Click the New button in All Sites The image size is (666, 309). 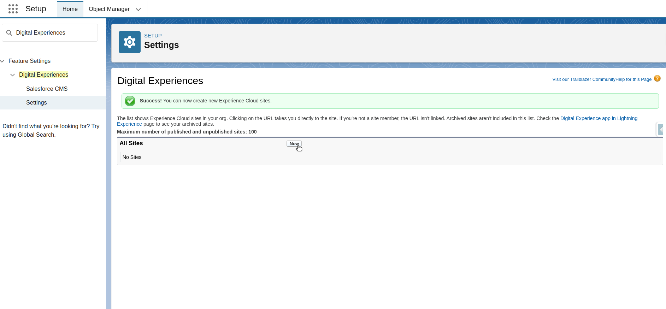294,143
